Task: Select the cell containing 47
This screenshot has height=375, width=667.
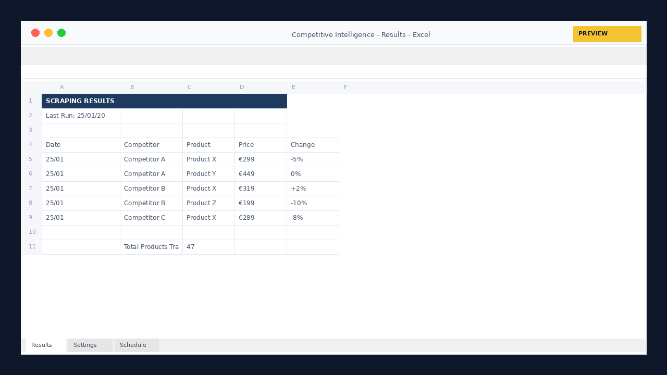Action: [208, 247]
